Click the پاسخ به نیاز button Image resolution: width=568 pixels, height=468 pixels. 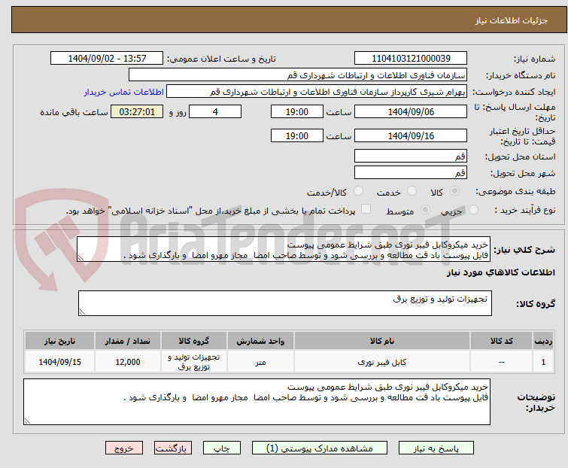point(436,448)
